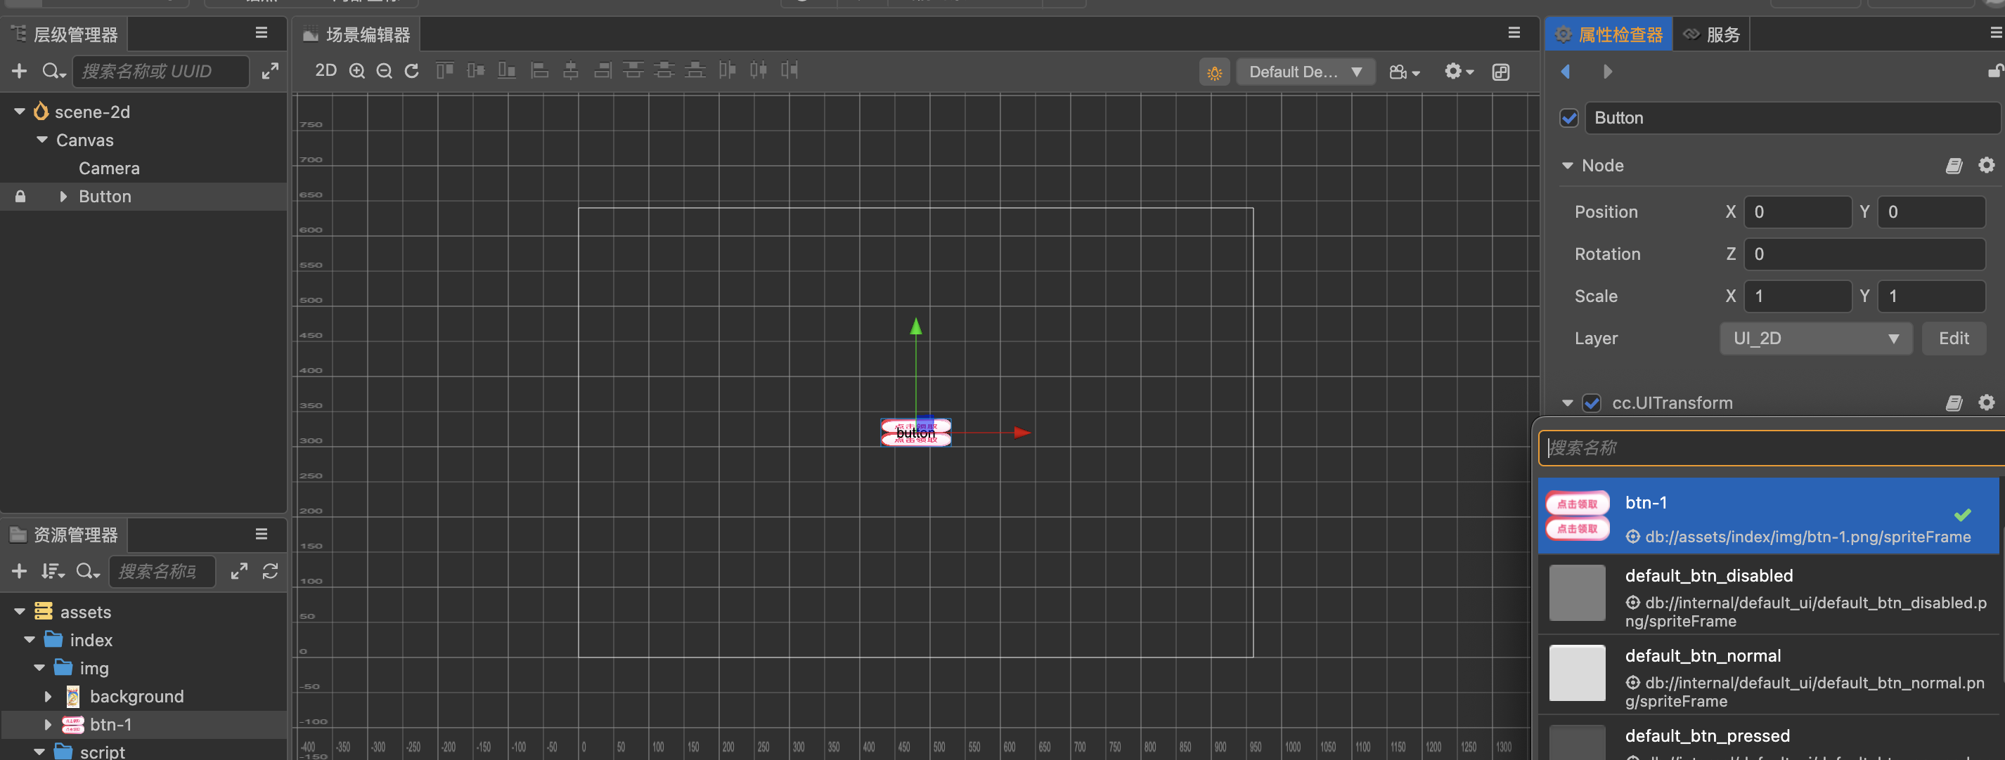2005x760 pixels.
Task: Expand the Button node in hierarchy
Action: [x=63, y=197]
